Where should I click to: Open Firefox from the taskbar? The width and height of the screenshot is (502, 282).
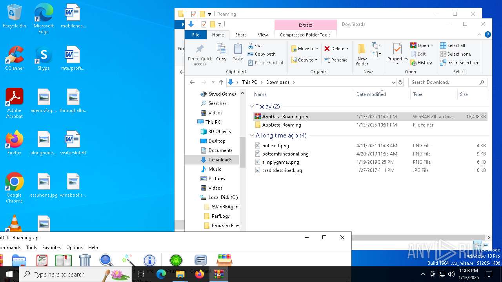[200, 274]
